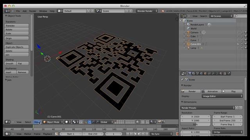Toggle selectability arrow for Camera

tap(242, 32)
